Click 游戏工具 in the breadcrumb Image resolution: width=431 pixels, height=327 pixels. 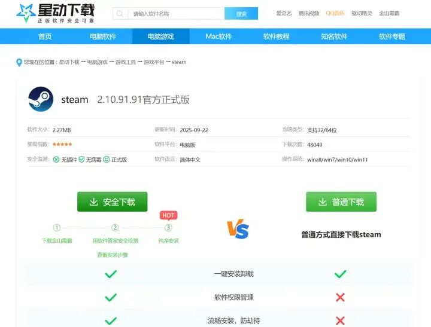(126, 62)
